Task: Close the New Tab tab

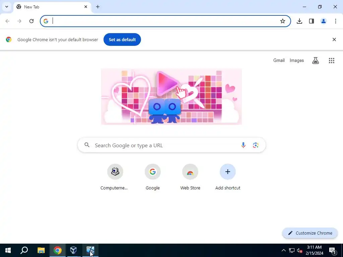Action: [x=86, y=7]
